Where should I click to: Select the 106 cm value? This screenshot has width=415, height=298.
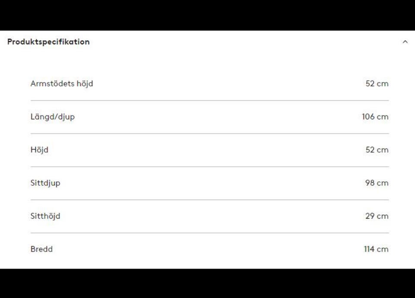click(x=375, y=117)
